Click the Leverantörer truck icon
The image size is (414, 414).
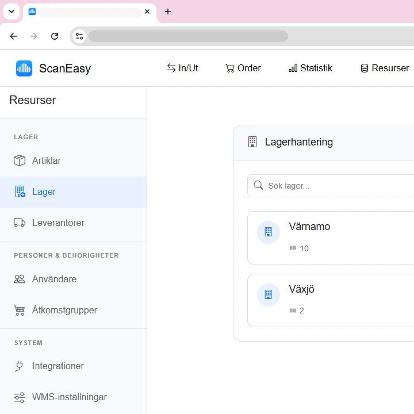pyautogui.click(x=20, y=223)
